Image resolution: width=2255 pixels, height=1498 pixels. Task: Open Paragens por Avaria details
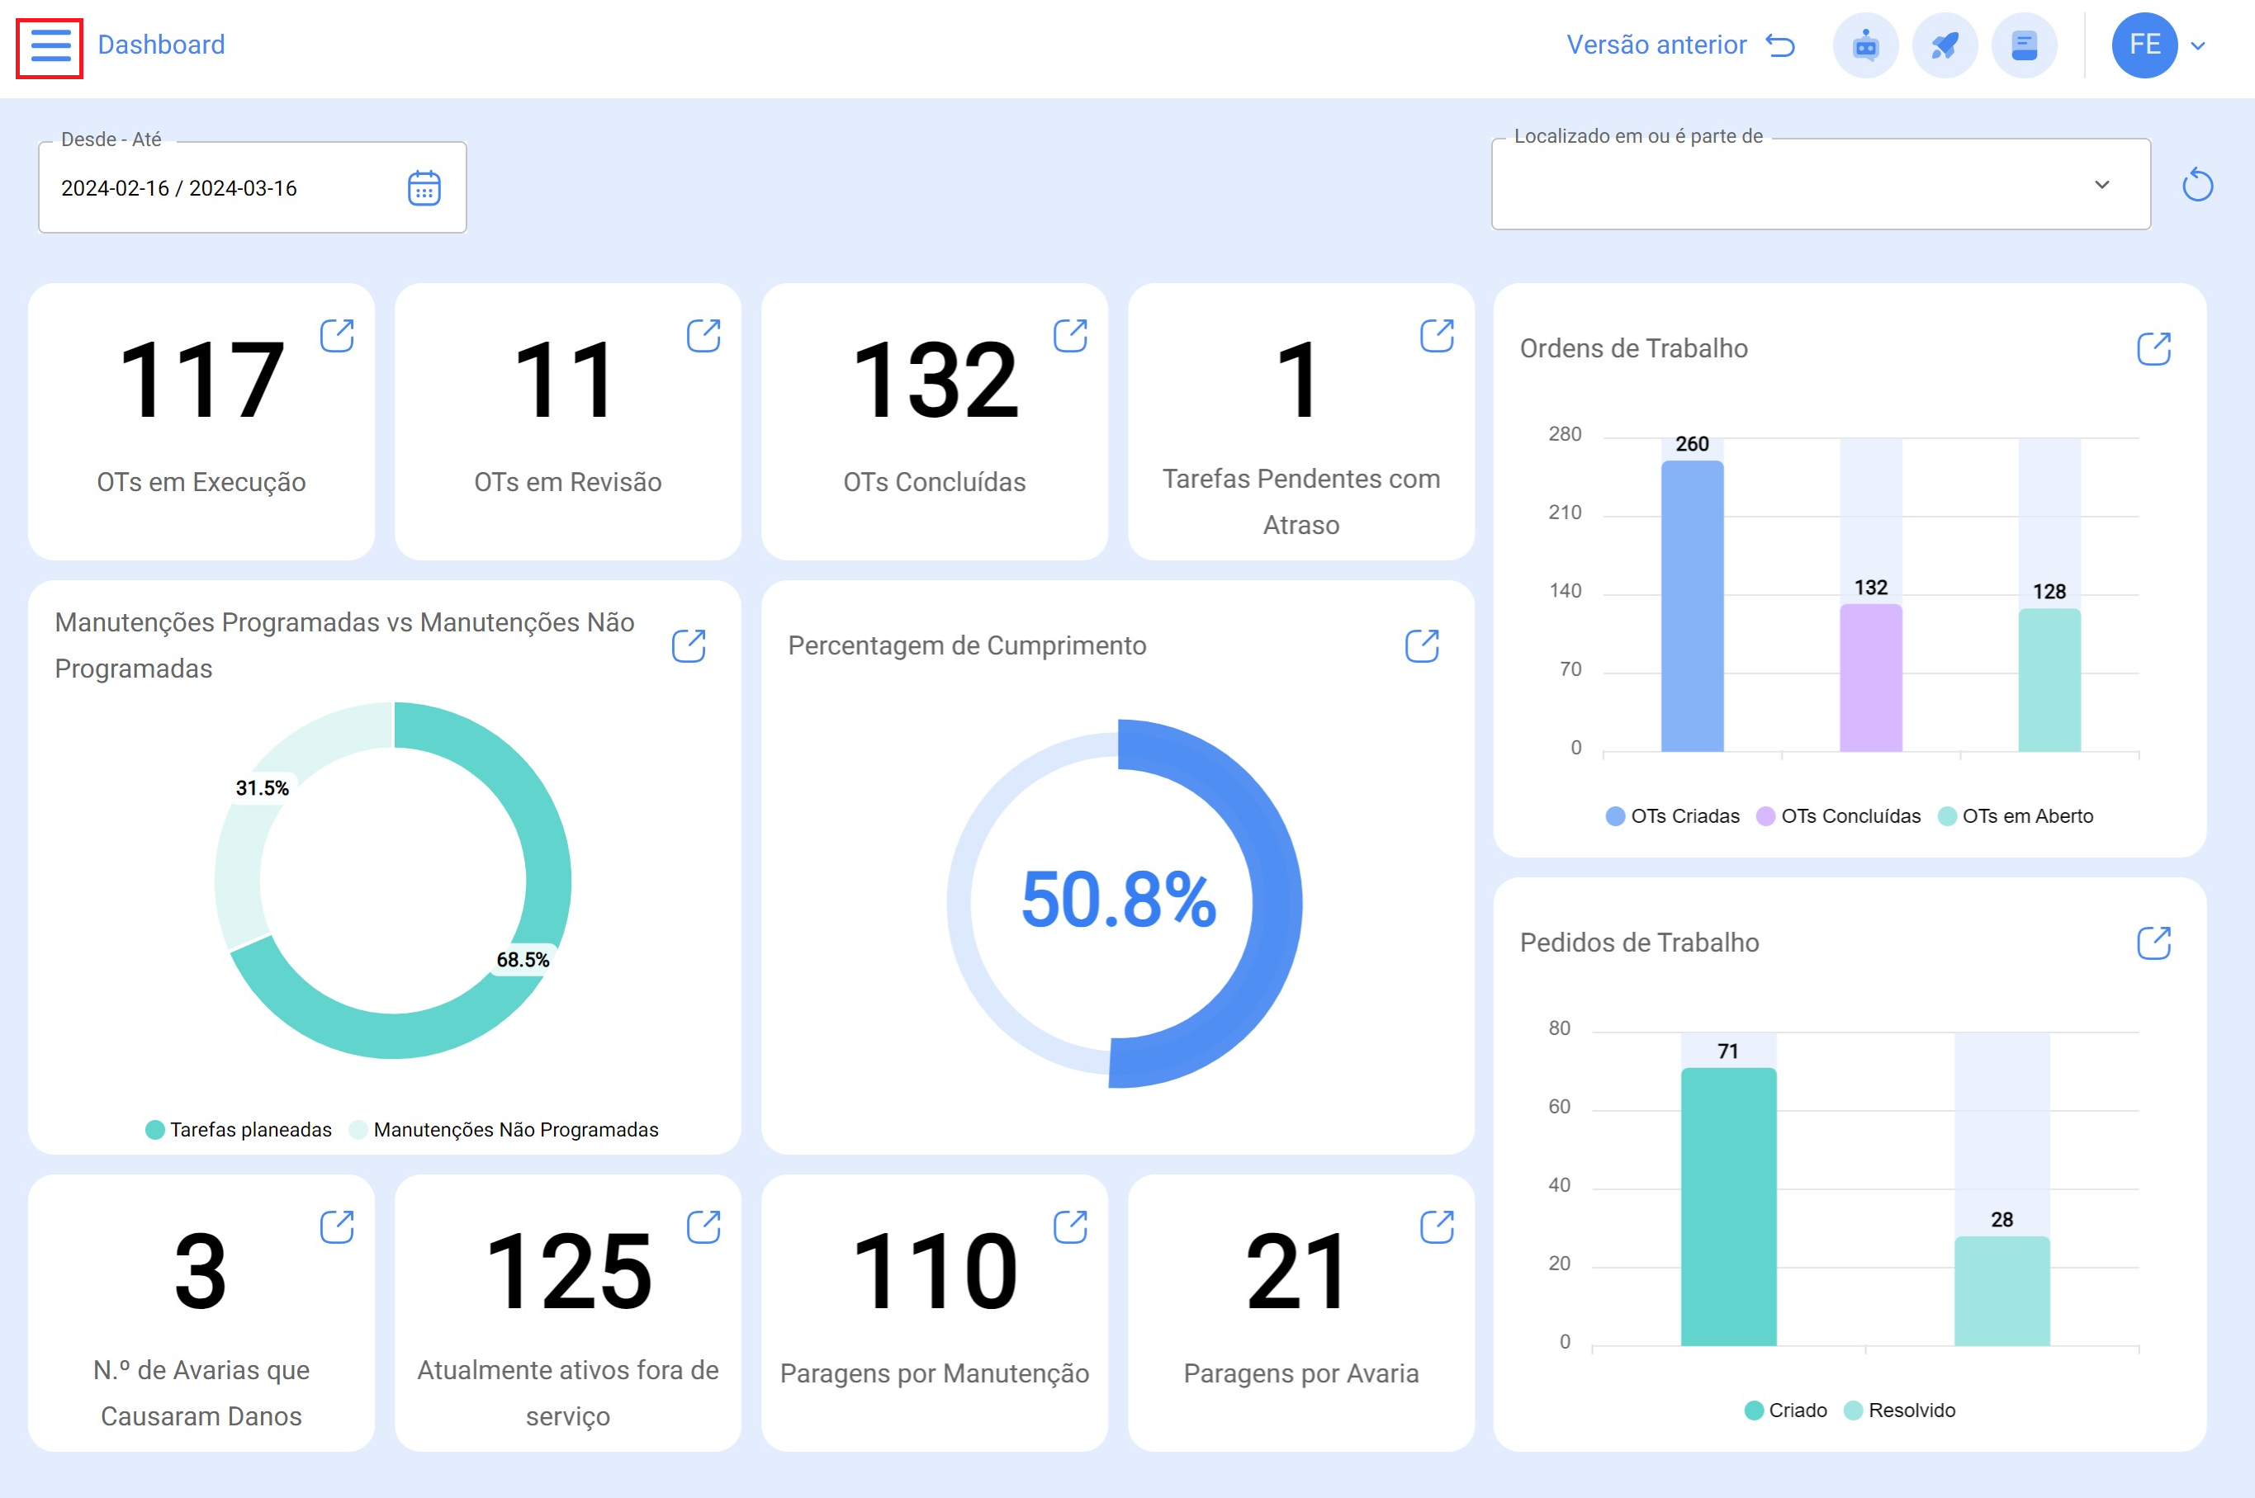1436,1226
